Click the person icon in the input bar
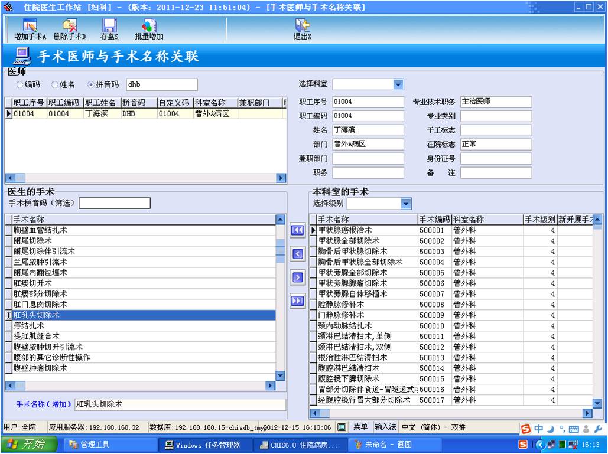The height and width of the screenshot is (454, 608). [586, 429]
